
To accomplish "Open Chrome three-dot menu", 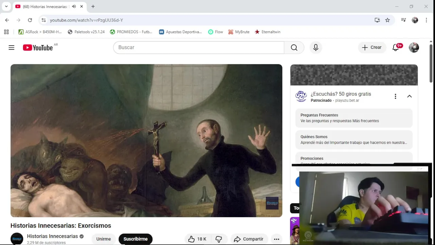I will point(426,20).
